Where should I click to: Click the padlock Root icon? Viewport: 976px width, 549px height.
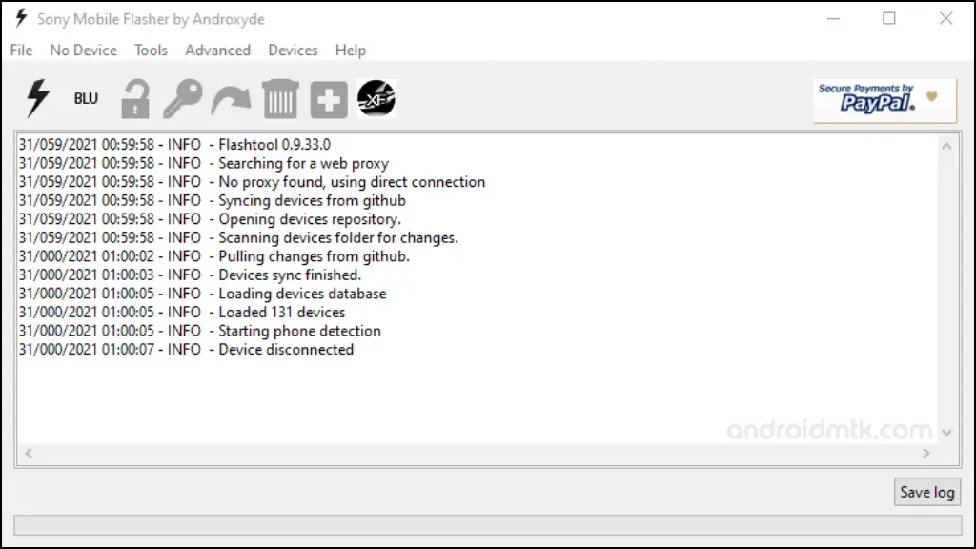(x=135, y=98)
